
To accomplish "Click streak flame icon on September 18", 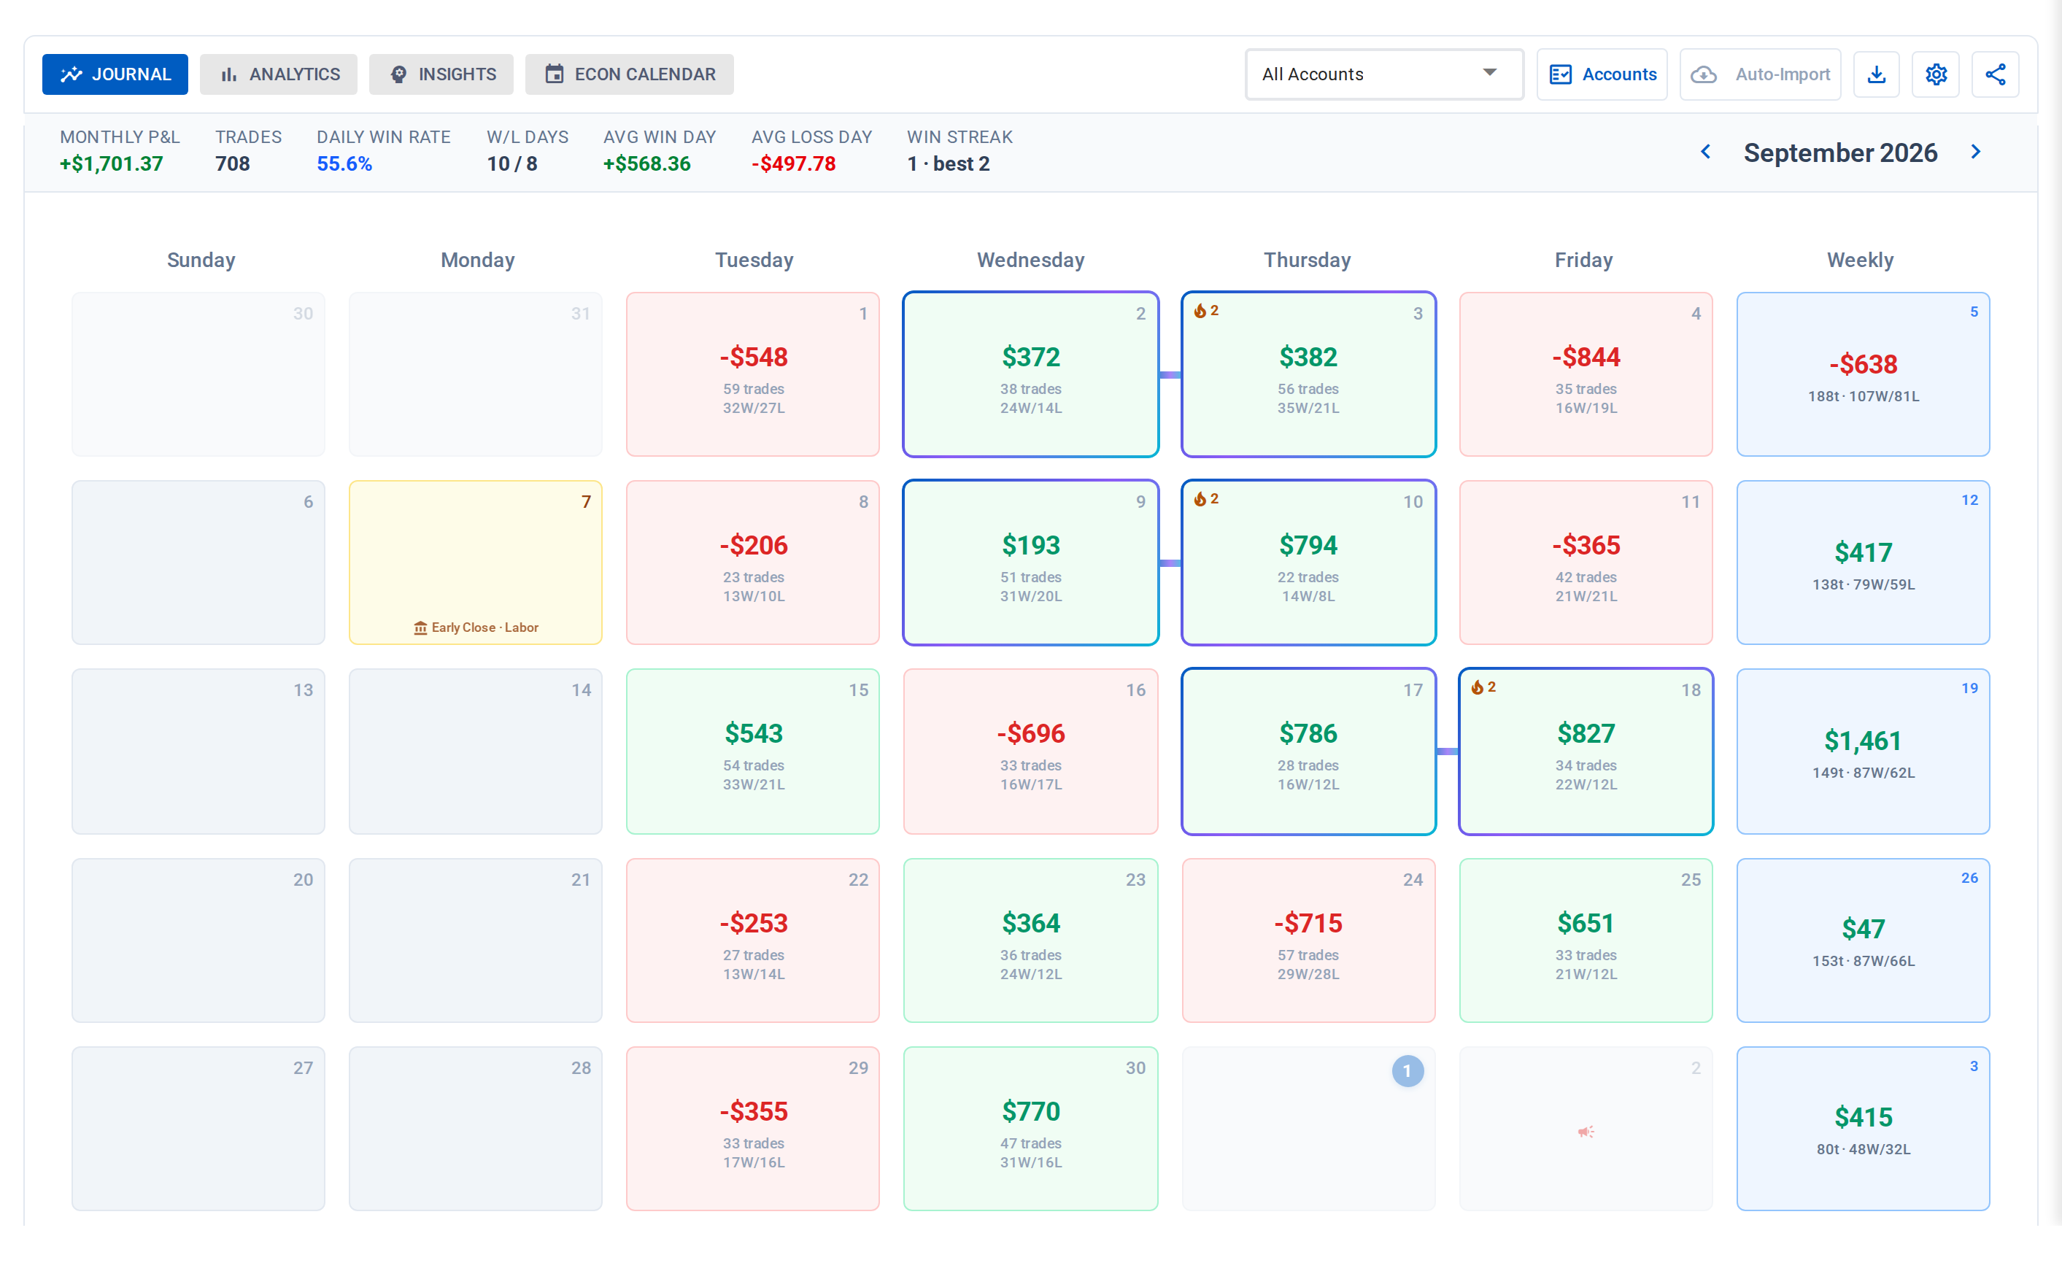I will tap(1478, 687).
